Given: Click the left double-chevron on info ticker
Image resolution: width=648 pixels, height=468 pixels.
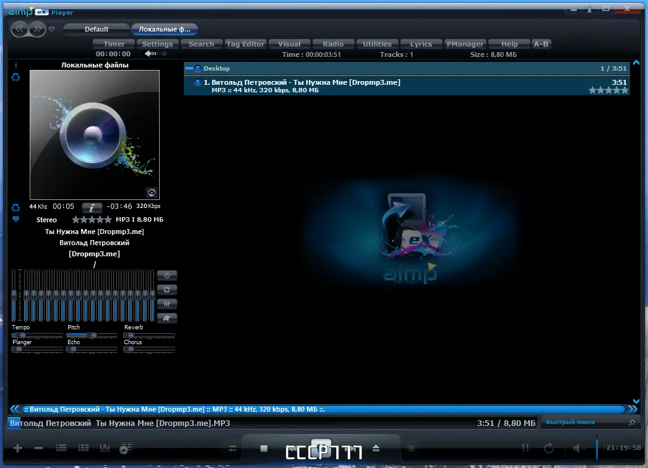Looking at the screenshot, I should [14, 409].
